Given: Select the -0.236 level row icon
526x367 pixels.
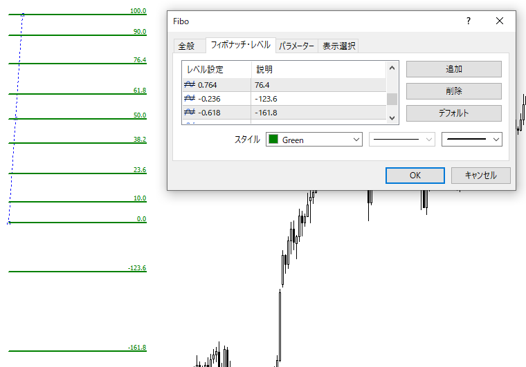Looking at the screenshot, I should tap(190, 99).
